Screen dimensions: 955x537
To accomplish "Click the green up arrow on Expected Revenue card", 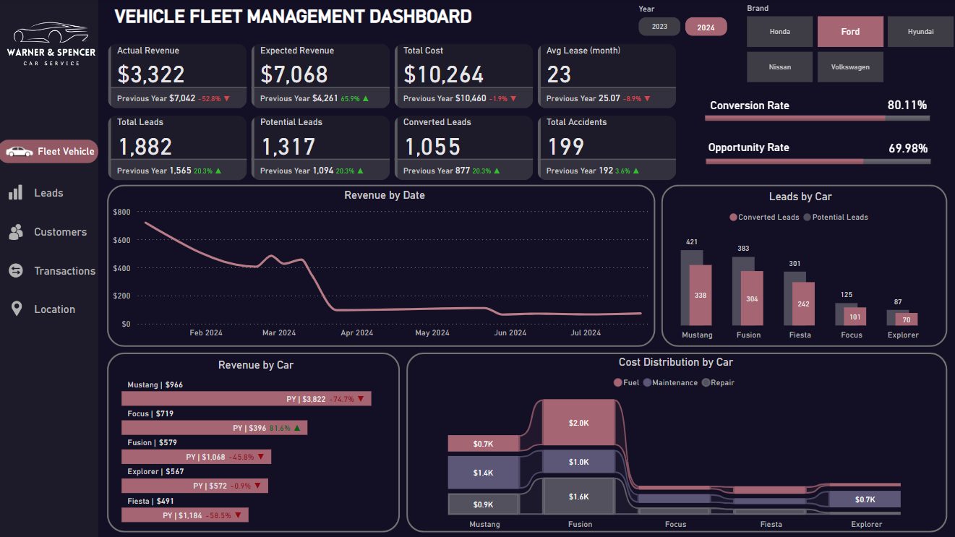I will [364, 98].
